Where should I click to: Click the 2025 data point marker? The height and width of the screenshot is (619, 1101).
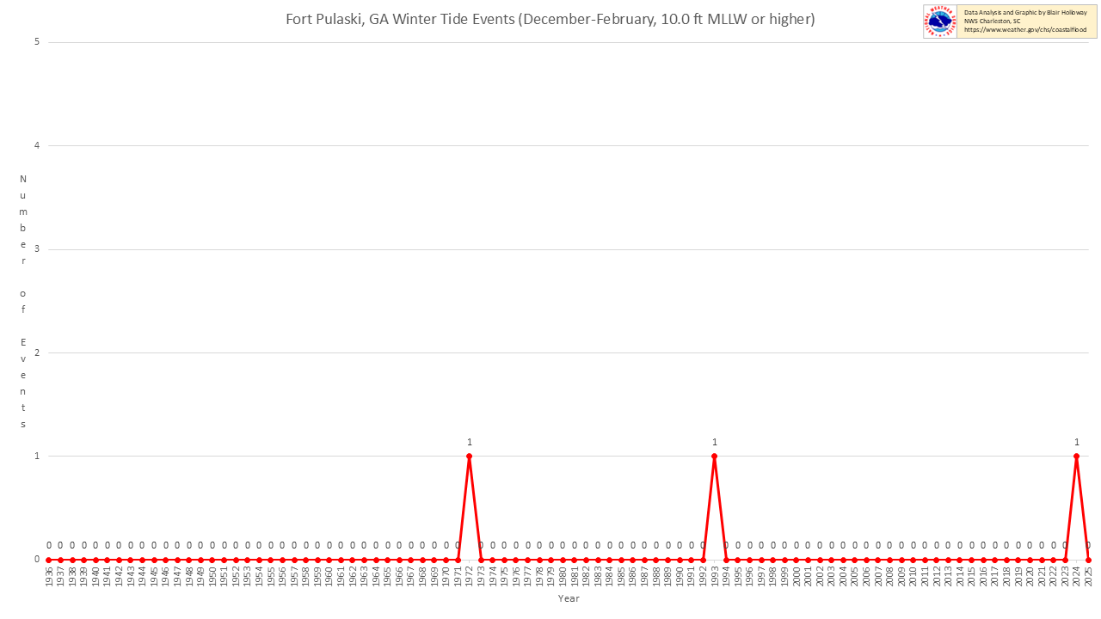click(x=1088, y=560)
